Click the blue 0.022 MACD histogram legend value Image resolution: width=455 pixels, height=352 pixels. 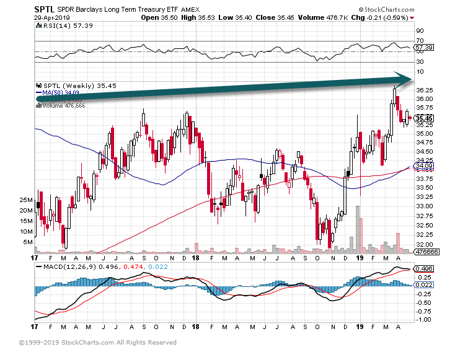pos(158,266)
